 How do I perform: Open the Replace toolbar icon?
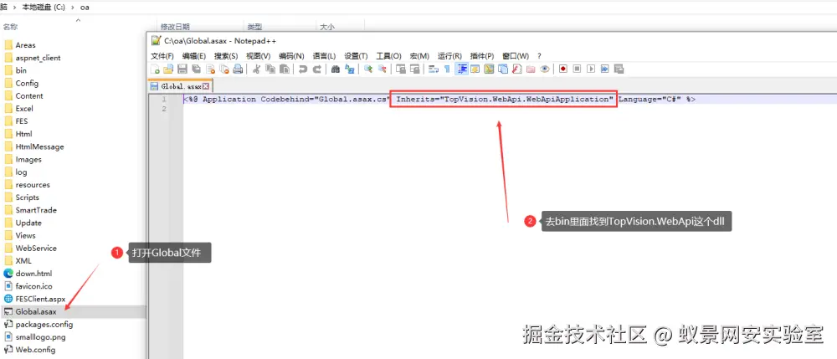[x=350, y=69]
